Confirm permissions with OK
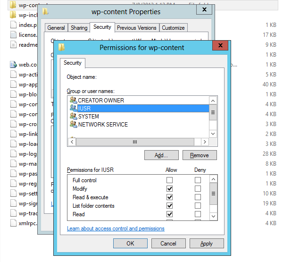 pos(130,244)
